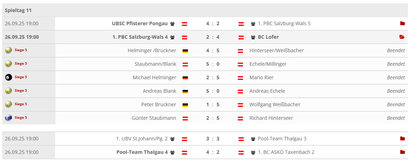410x161 pixels.
Task: Click the German flag beside Andreas Blank
Action: tap(185, 91)
